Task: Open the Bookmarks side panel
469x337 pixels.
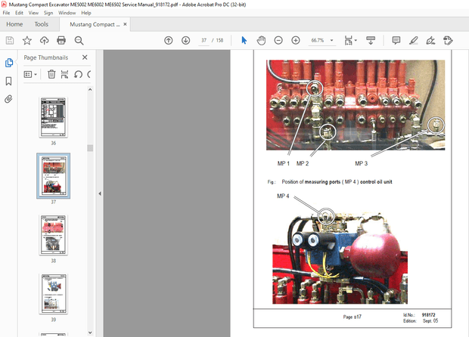Action: click(8, 81)
